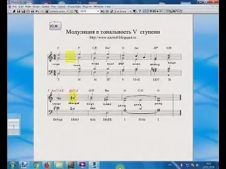Expand the zoom percentage dropdown arrow

coord(98,11)
